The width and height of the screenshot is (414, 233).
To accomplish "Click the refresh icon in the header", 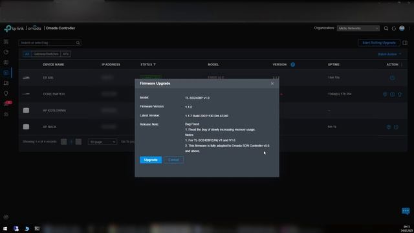I will point(394,28).
